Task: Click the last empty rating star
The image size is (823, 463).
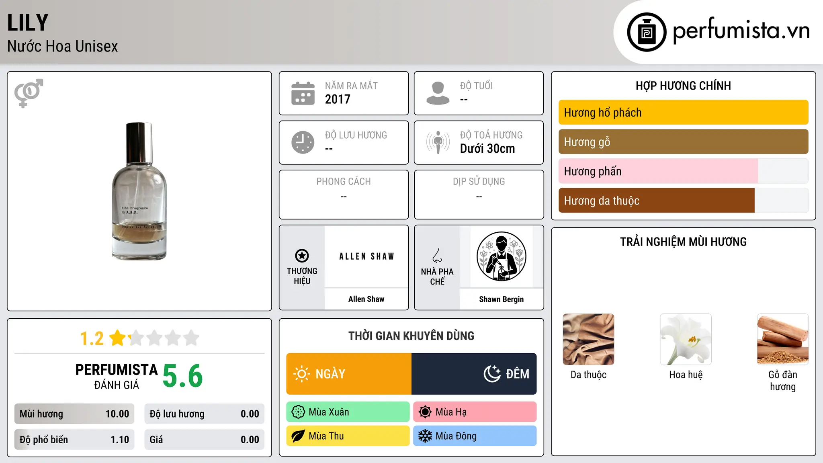Action: click(x=191, y=338)
